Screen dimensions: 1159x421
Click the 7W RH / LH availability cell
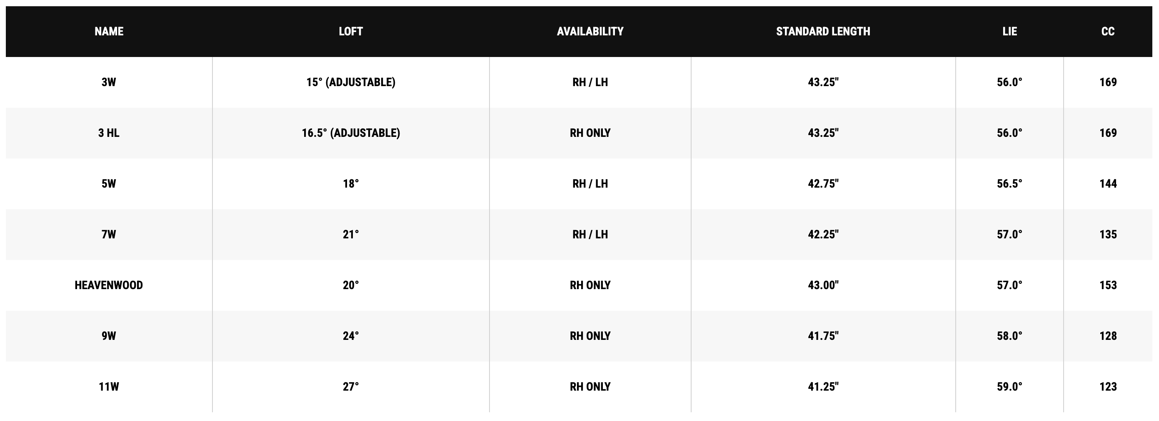click(x=590, y=235)
